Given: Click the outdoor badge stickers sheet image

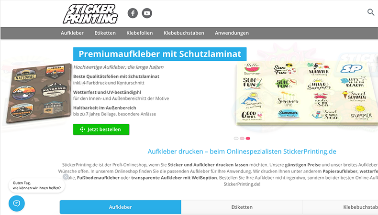Looking at the screenshot, I should 39,93.
